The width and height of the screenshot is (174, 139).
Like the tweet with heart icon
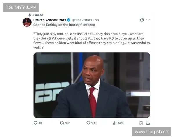click(88, 123)
